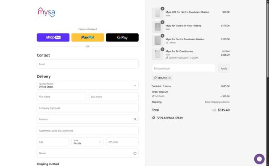Pay with Shop Pay express checkout

tap(53, 37)
